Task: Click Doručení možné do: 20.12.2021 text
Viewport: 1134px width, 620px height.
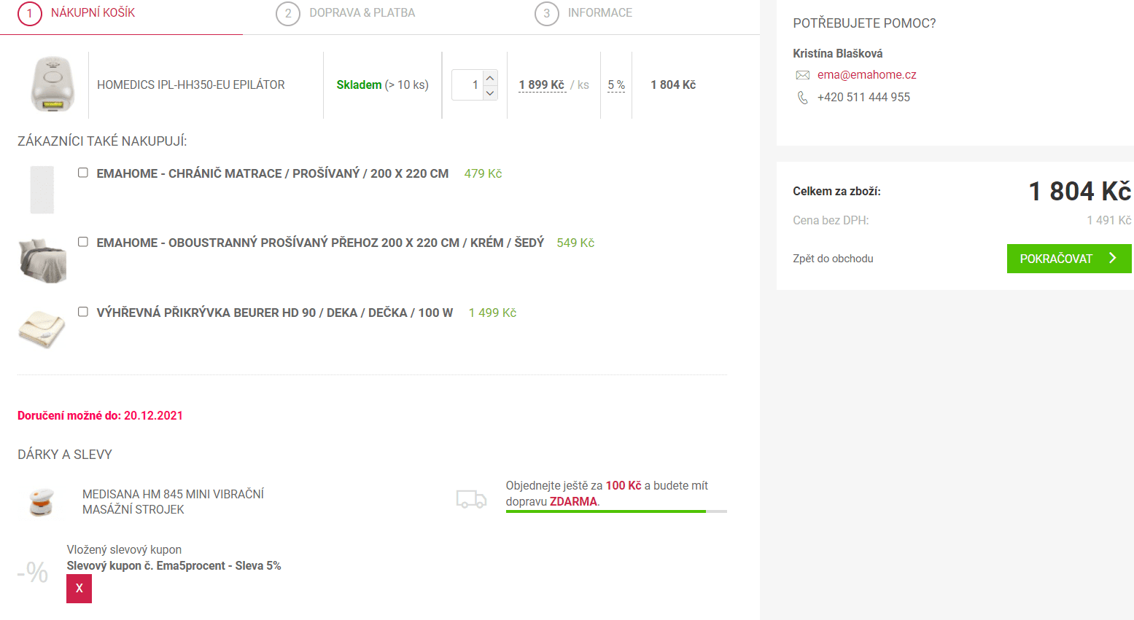Action: 100,415
